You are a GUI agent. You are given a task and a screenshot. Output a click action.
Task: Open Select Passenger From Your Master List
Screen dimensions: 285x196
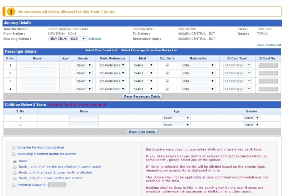pos(149,50)
